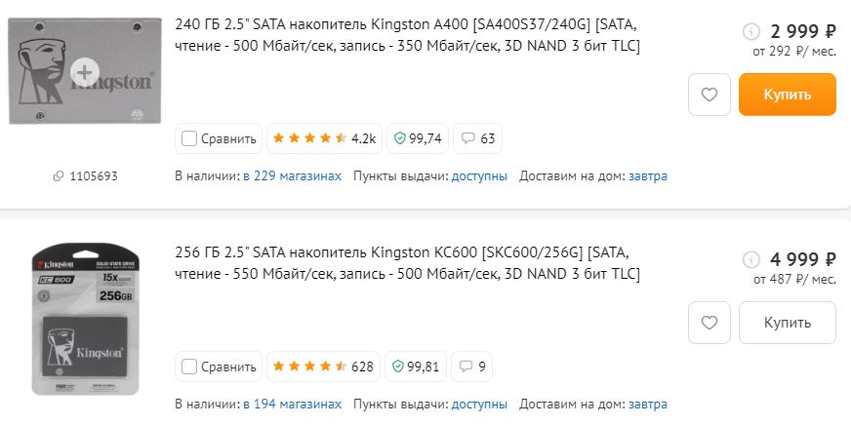This screenshot has width=851, height=425.
Task: Click orange Купить button for A400
Action: pos(787,96)
